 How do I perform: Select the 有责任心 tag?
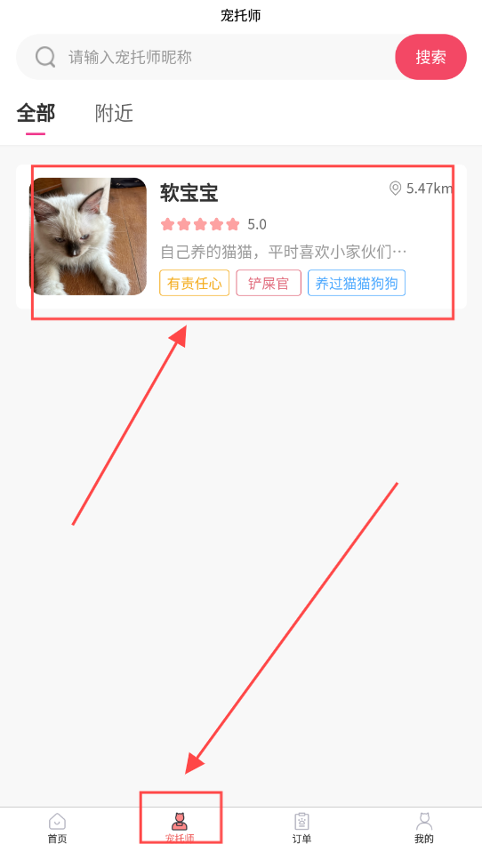(x=194, y=283)
